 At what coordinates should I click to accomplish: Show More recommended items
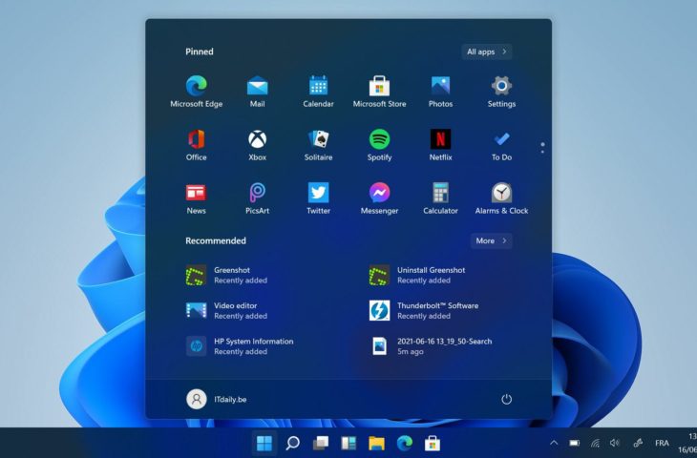pos(491,240)
